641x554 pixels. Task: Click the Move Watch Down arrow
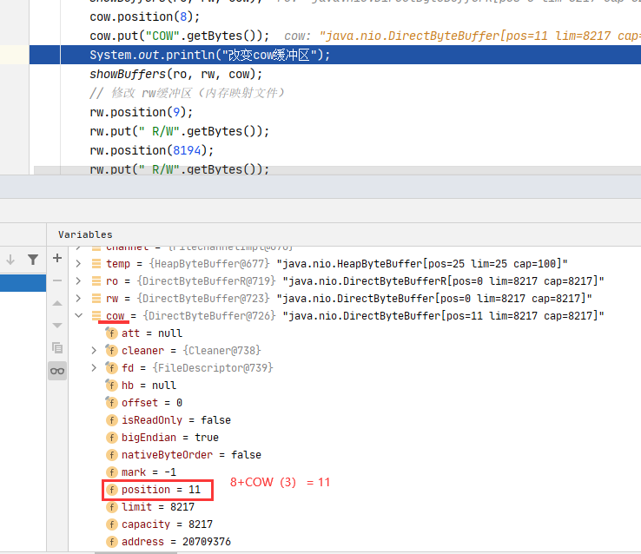click(x=57, y=325)
